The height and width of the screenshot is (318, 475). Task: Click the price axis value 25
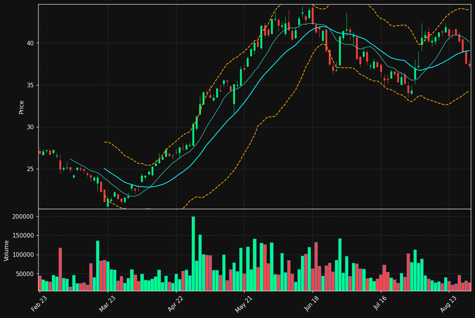tap(30, 169)
